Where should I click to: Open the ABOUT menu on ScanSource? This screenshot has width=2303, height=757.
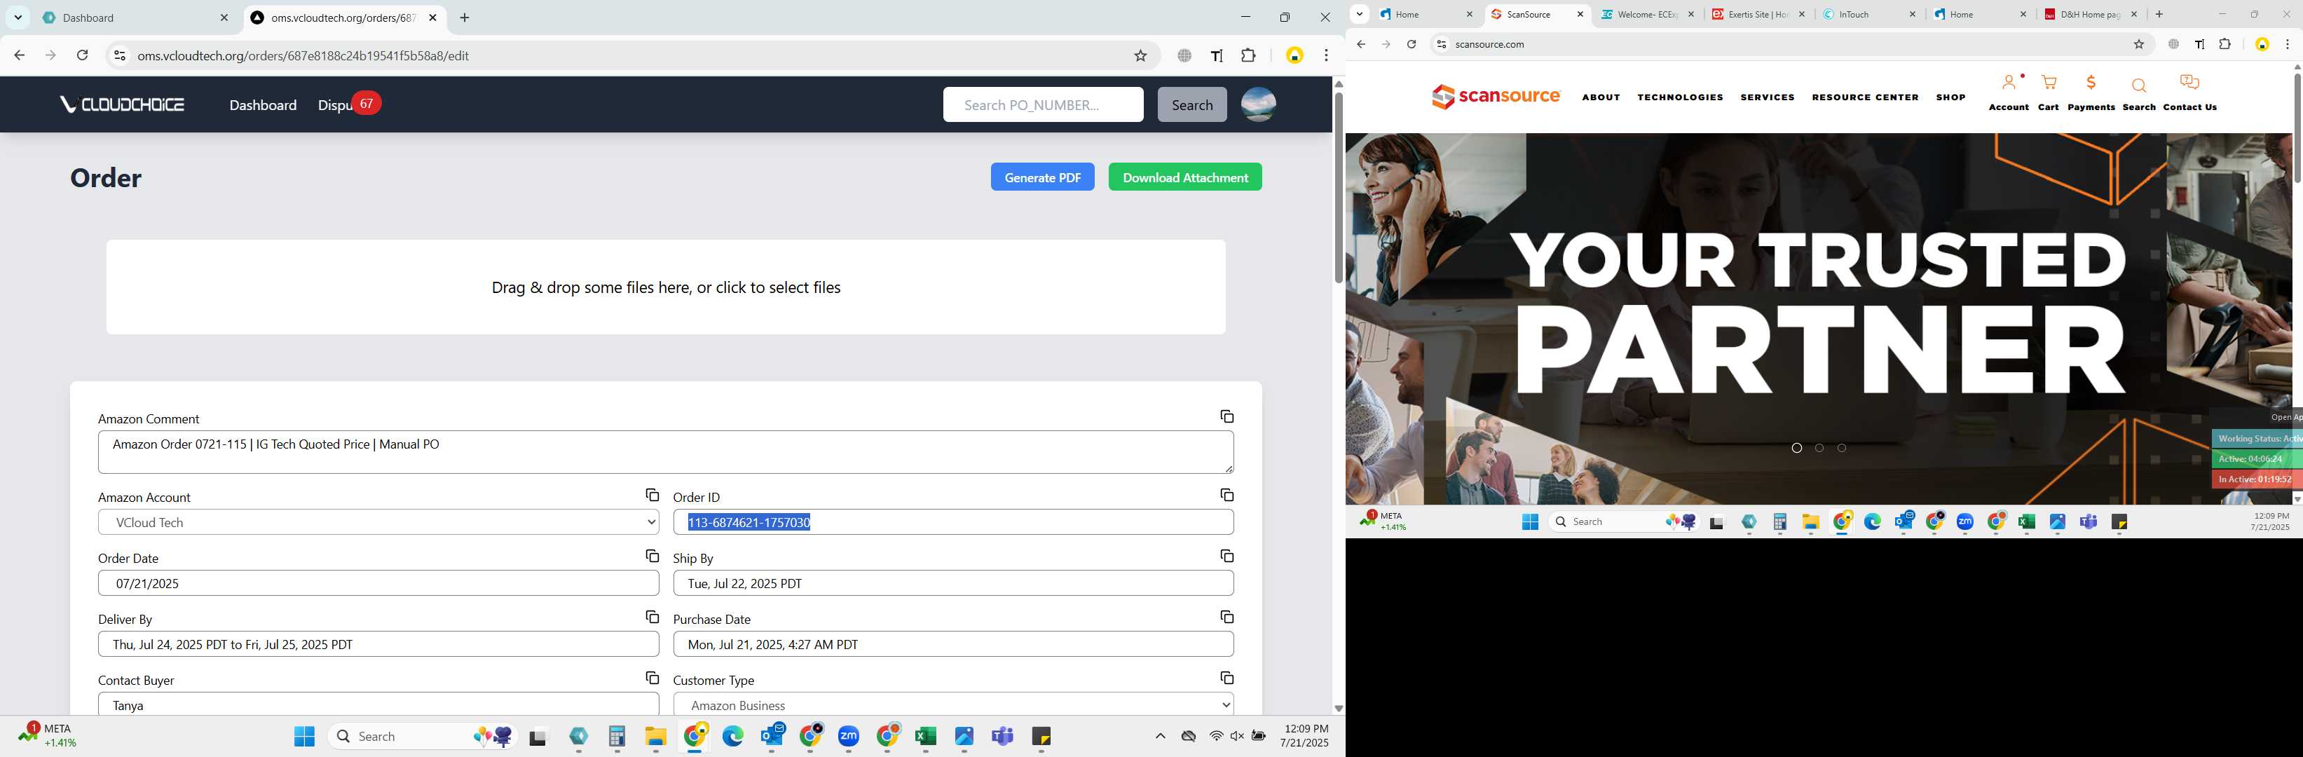[x=1600, y=97]
